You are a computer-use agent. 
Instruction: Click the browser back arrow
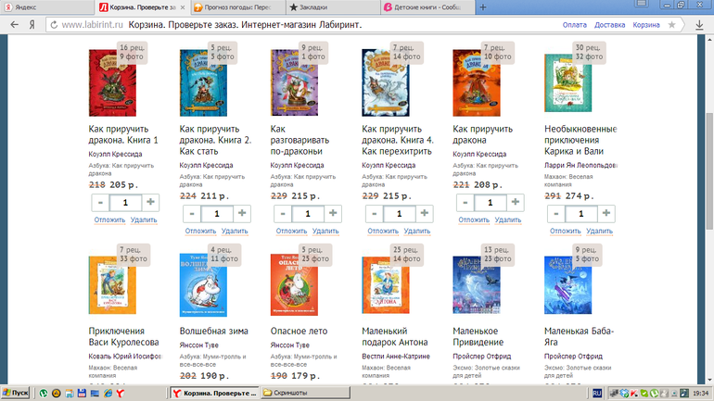[11, 25]
